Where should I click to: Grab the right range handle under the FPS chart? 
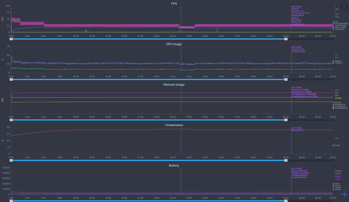tap(286, 39)
